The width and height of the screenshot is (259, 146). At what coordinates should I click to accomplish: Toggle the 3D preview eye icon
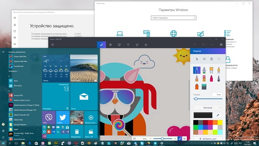click(x=184, y=139)
